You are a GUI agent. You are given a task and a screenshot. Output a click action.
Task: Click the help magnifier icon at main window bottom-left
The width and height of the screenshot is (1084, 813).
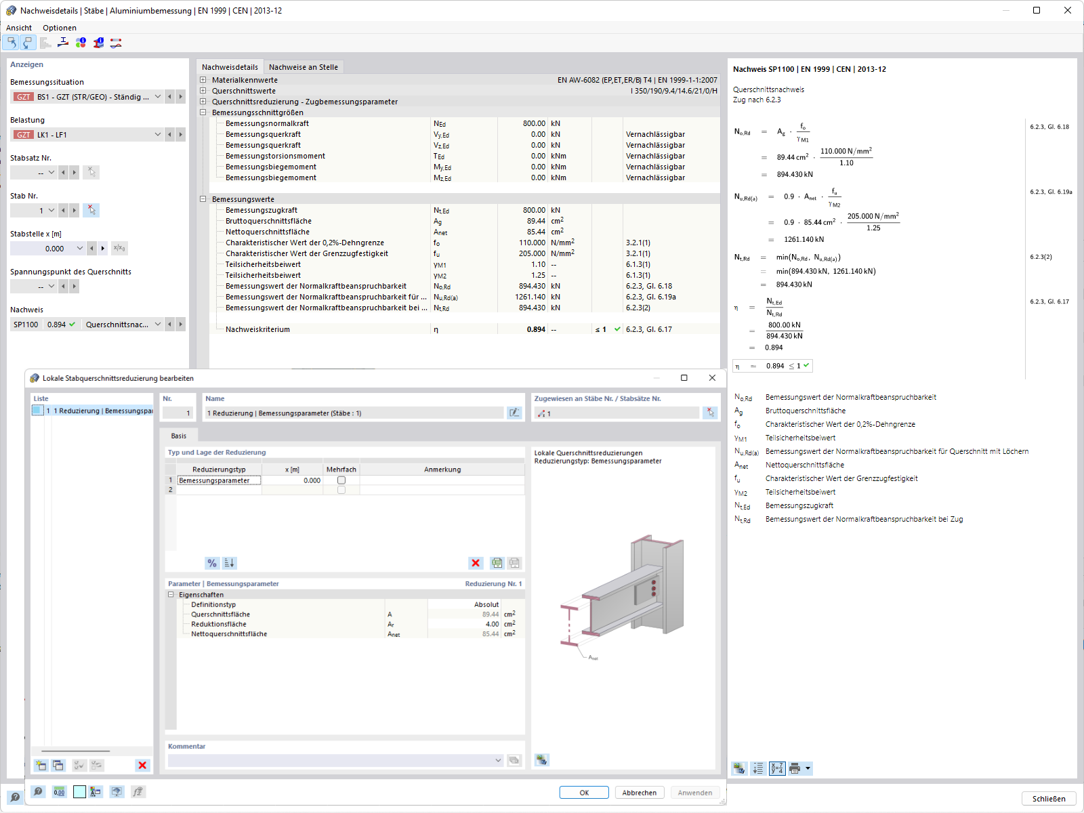(x=15, y=797)
